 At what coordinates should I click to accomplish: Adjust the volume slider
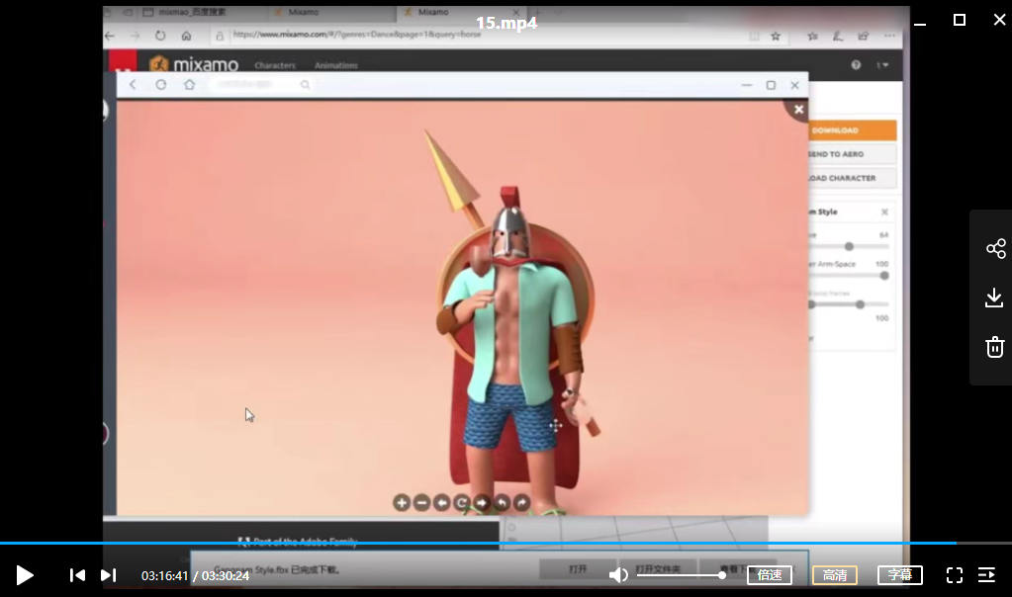[x=681, y=575]
